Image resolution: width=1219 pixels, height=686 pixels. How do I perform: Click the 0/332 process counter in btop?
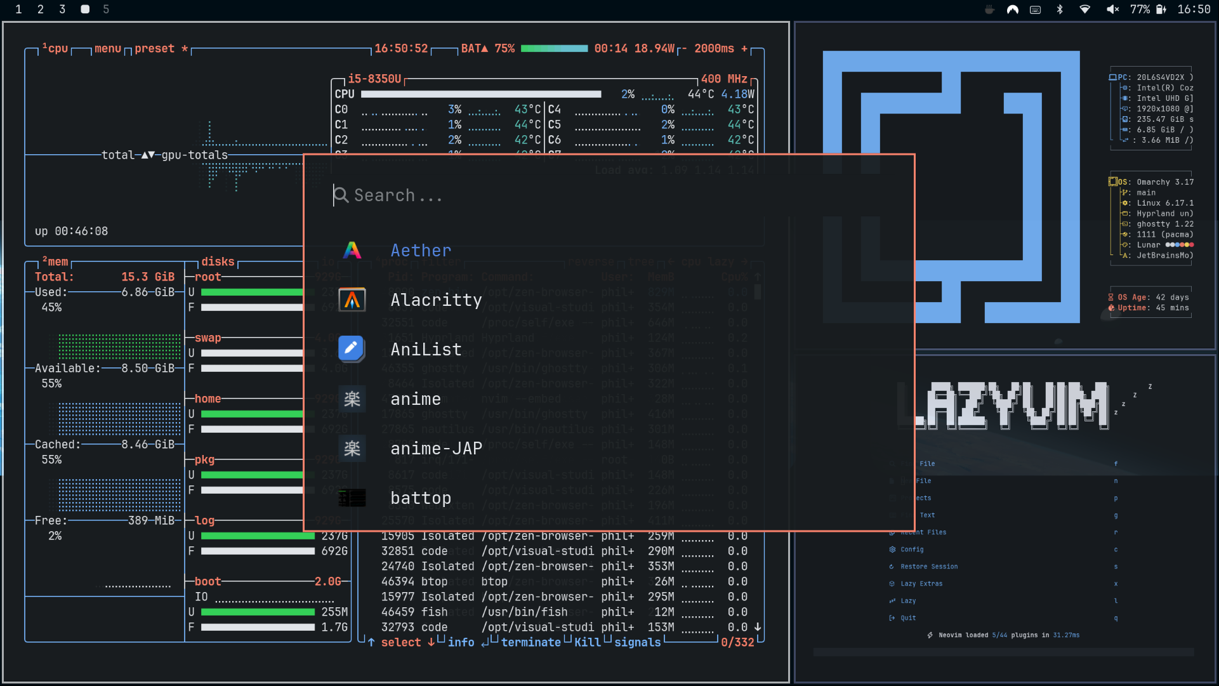737,642
